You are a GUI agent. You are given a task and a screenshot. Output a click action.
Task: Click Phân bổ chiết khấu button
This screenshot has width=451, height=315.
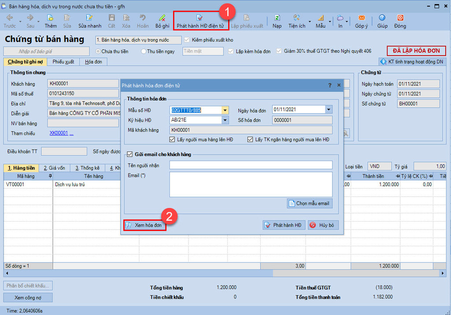[x=28, y=285]
